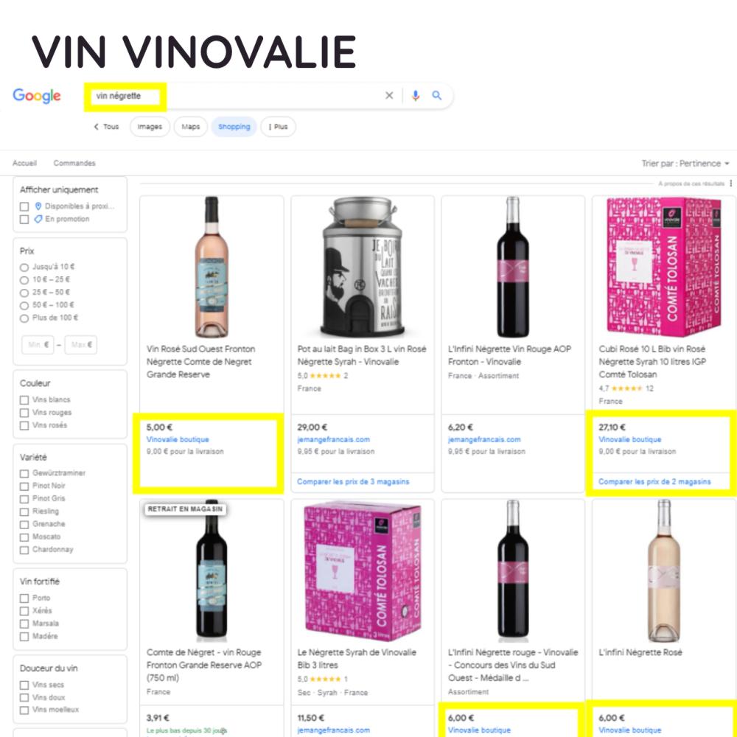The image size is (737, 737).
Task: Open the Maps tab
Action: [190, 127]
